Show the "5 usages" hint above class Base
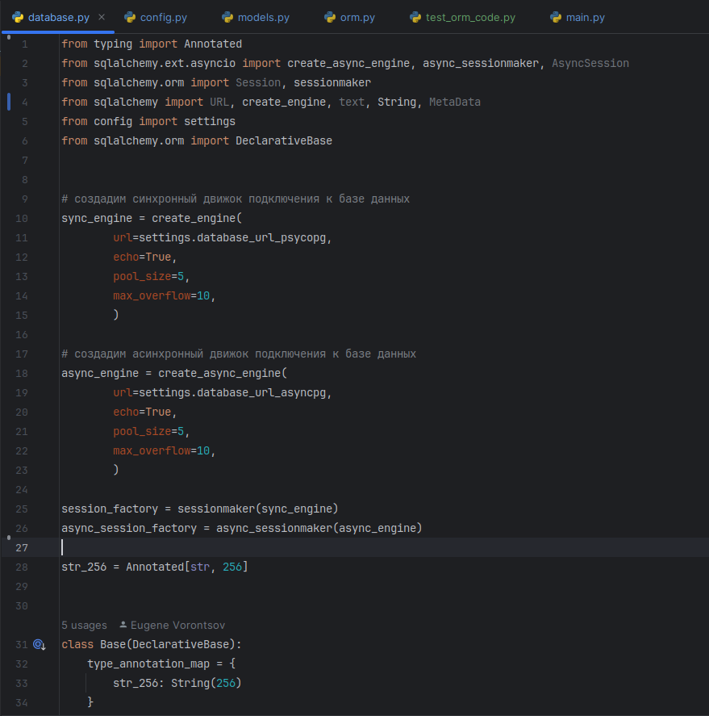 (x=85, y=625)
